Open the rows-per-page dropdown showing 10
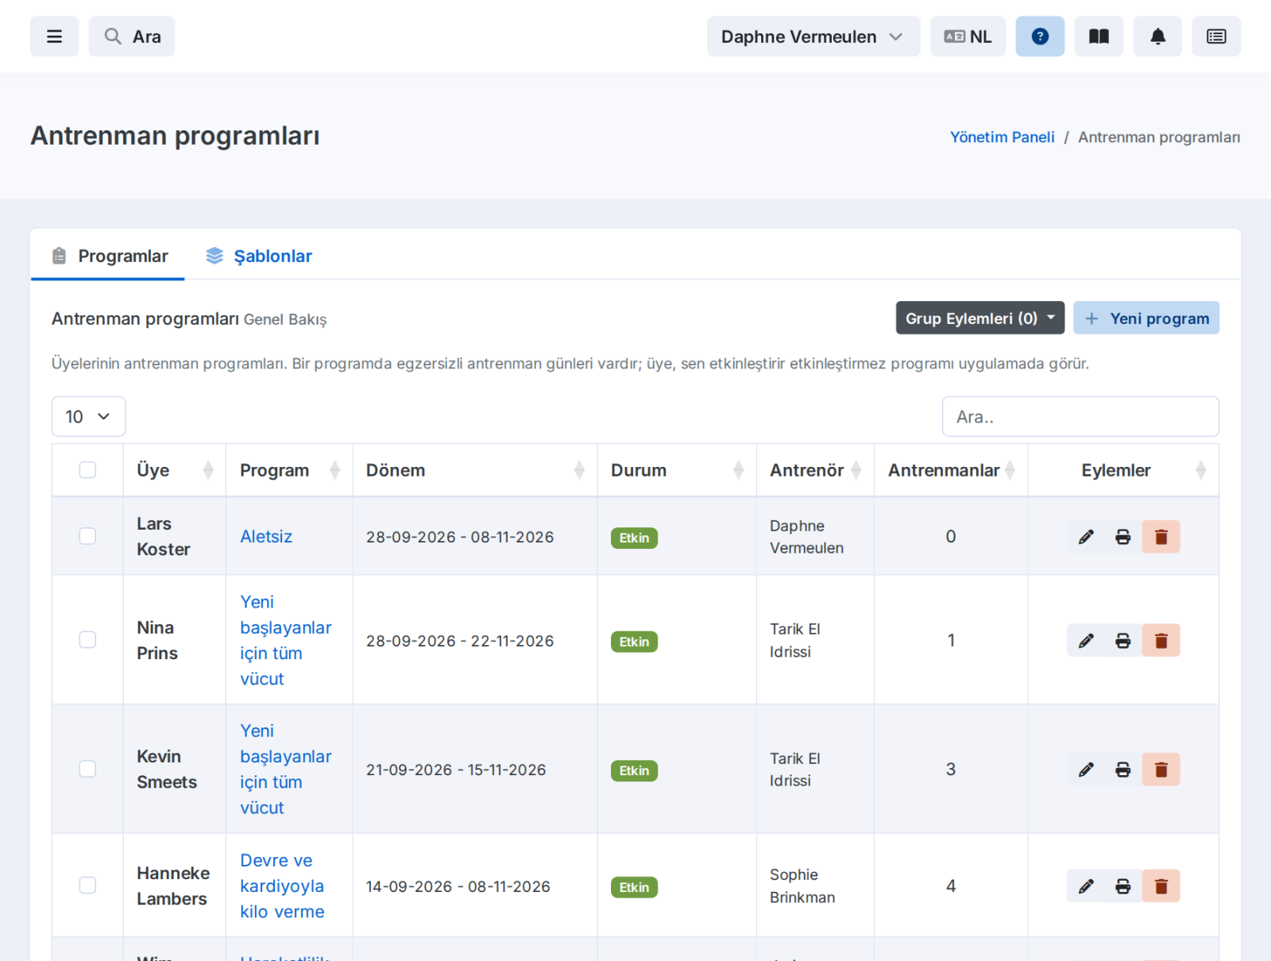Screen dimensions: 1271x961 88,417
